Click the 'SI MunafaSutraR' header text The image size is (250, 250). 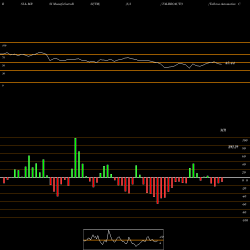pyautogui.click(x=61, y=4)
